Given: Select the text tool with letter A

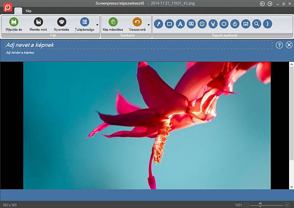Looking at the screenshot, I should 180,24.
